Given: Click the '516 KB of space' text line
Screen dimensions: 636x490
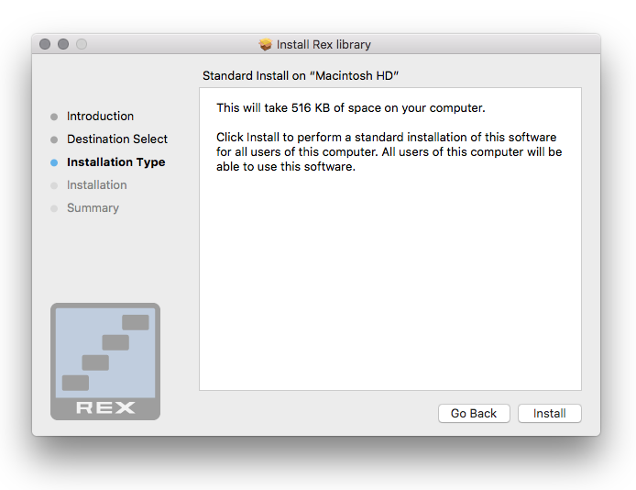Looking at the screenshot, I should (351, 108).
